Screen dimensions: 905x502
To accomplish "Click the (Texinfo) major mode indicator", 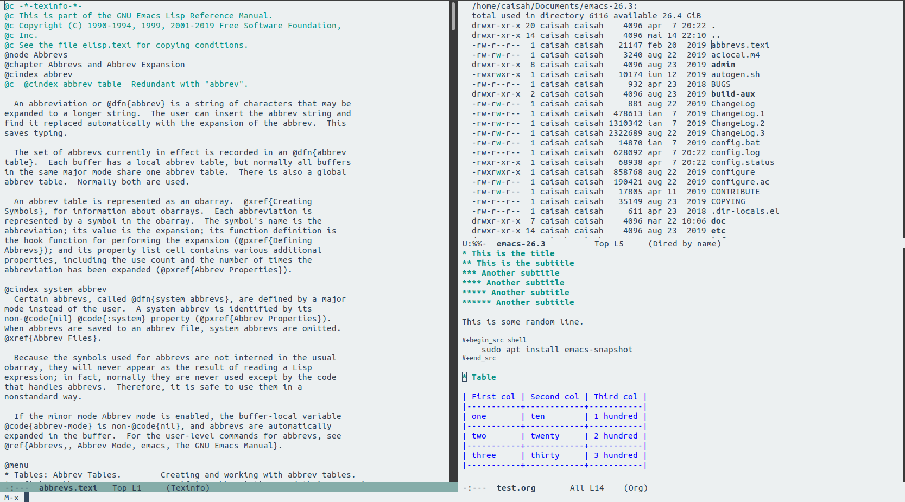I will tap(187, 488).
